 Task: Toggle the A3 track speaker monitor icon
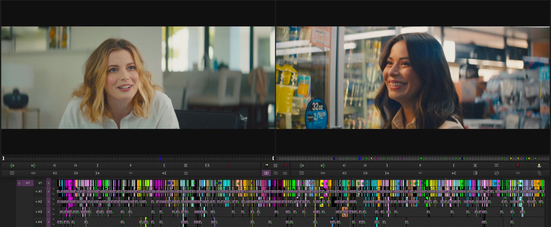36,212
